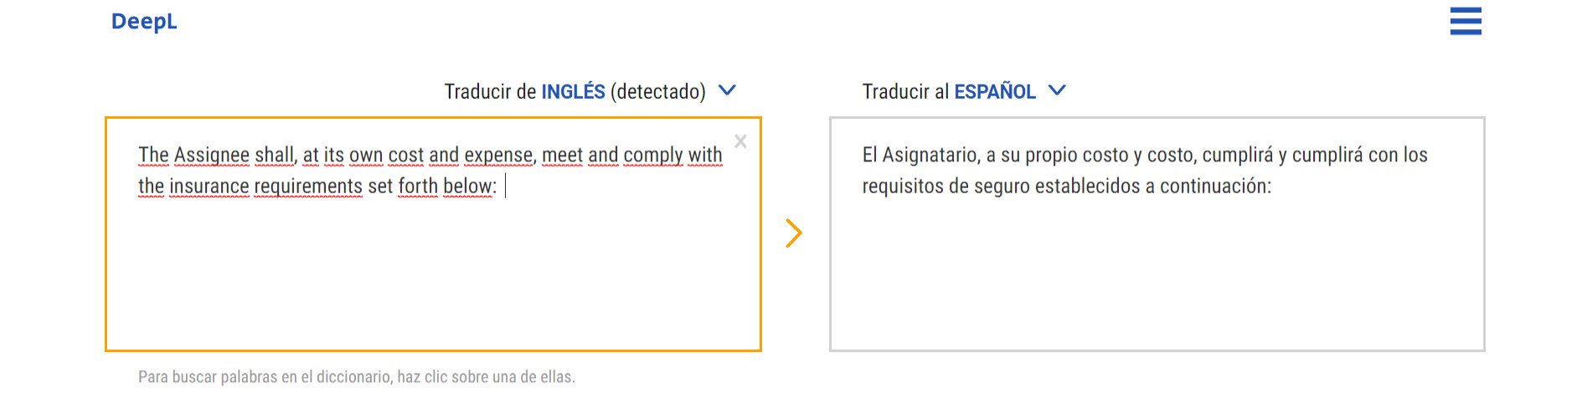Place cursor on source word "insurance"
The height and width of the screenshot is (393, 1582).
(209, 186)
